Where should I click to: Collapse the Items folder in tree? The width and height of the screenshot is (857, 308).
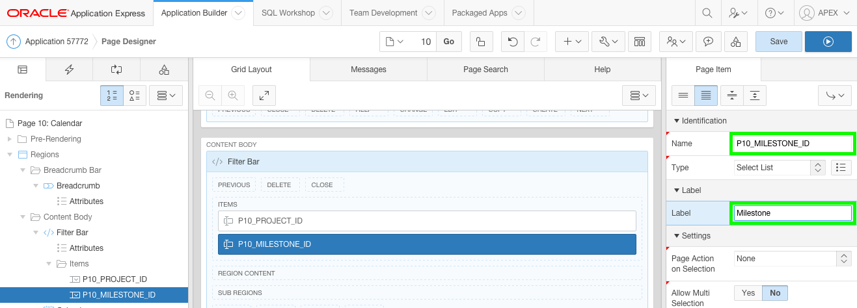coord(48,264)
